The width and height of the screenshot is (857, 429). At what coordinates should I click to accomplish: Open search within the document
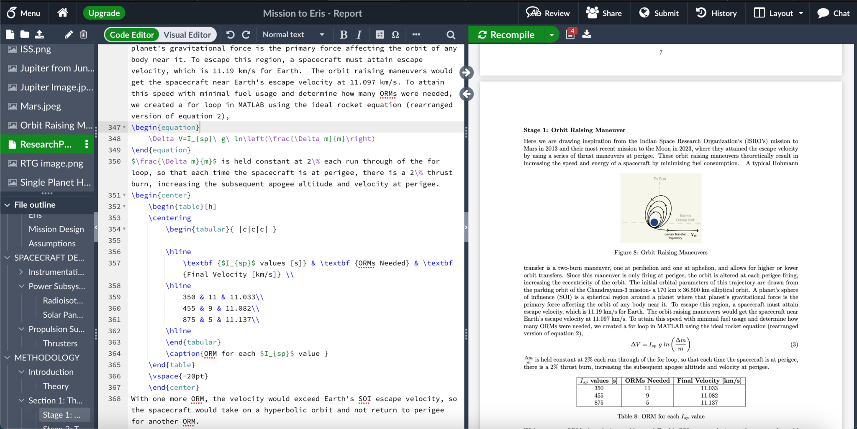tap(450, 35)
